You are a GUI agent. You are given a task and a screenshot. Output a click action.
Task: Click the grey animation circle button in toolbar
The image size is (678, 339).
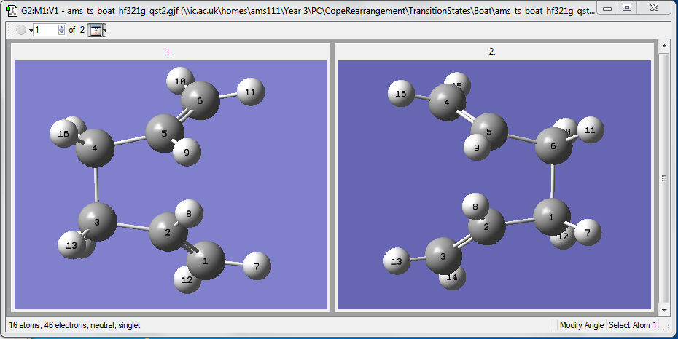point(21,30)
